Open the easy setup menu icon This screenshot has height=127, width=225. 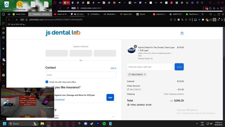(x=222, y=20)
